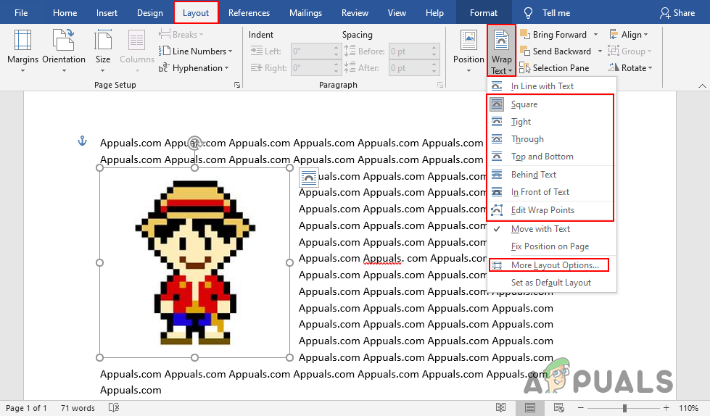Screen dimensions: 710x416
Task: Click the rotation handle above the picture
Action: tap(194, 143)
